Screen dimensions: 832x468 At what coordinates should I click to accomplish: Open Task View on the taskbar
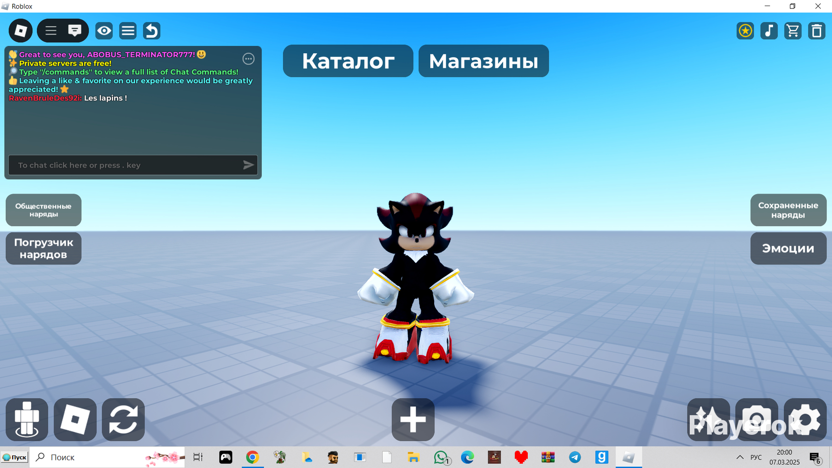click(198, 457)
